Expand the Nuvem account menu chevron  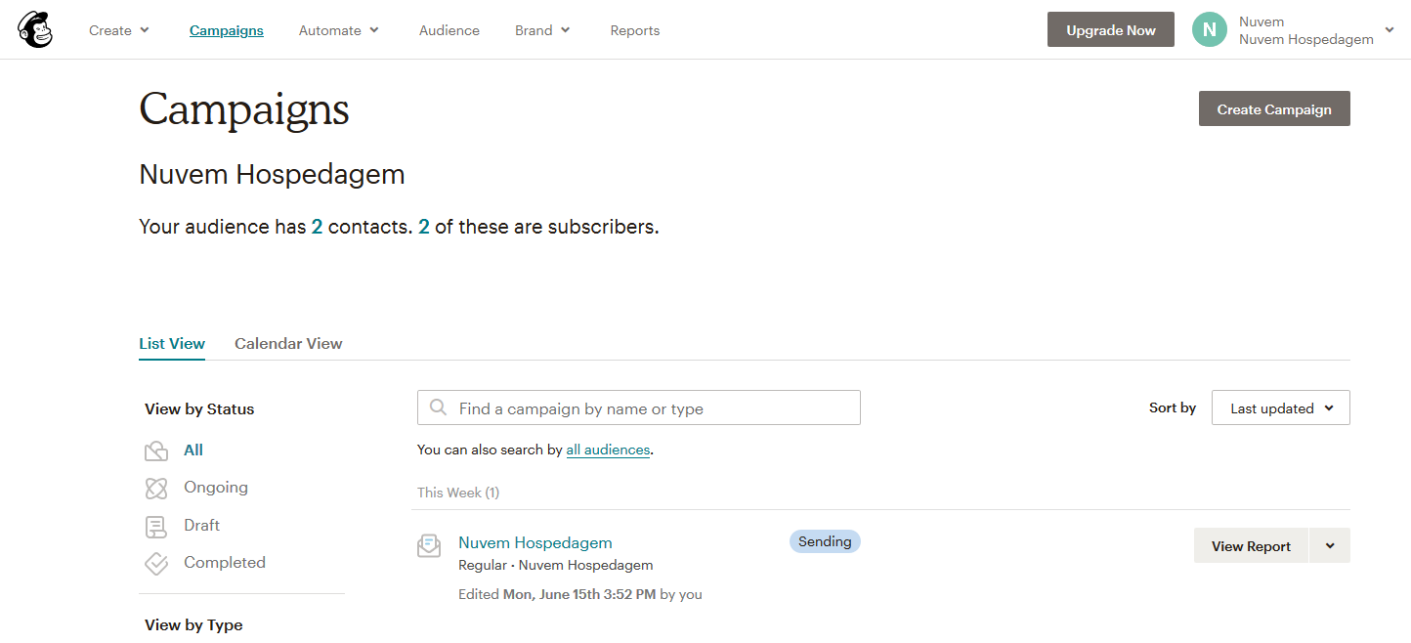click(x=1390, y=30)
